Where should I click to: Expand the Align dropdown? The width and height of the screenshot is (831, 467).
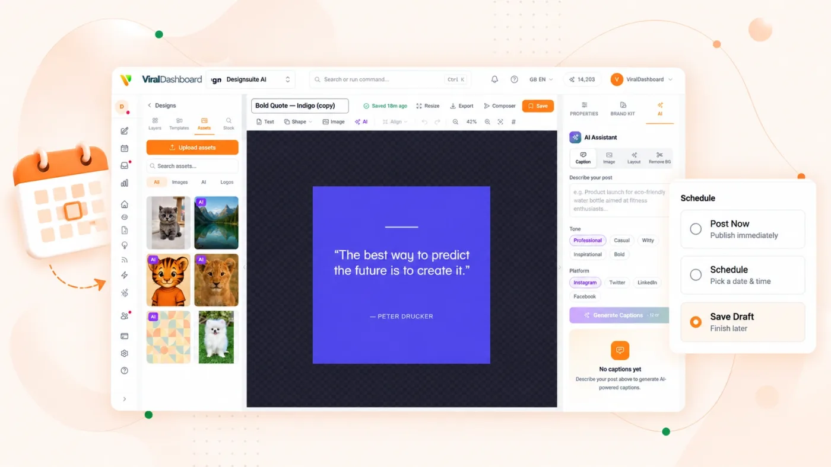click(395, 122)
